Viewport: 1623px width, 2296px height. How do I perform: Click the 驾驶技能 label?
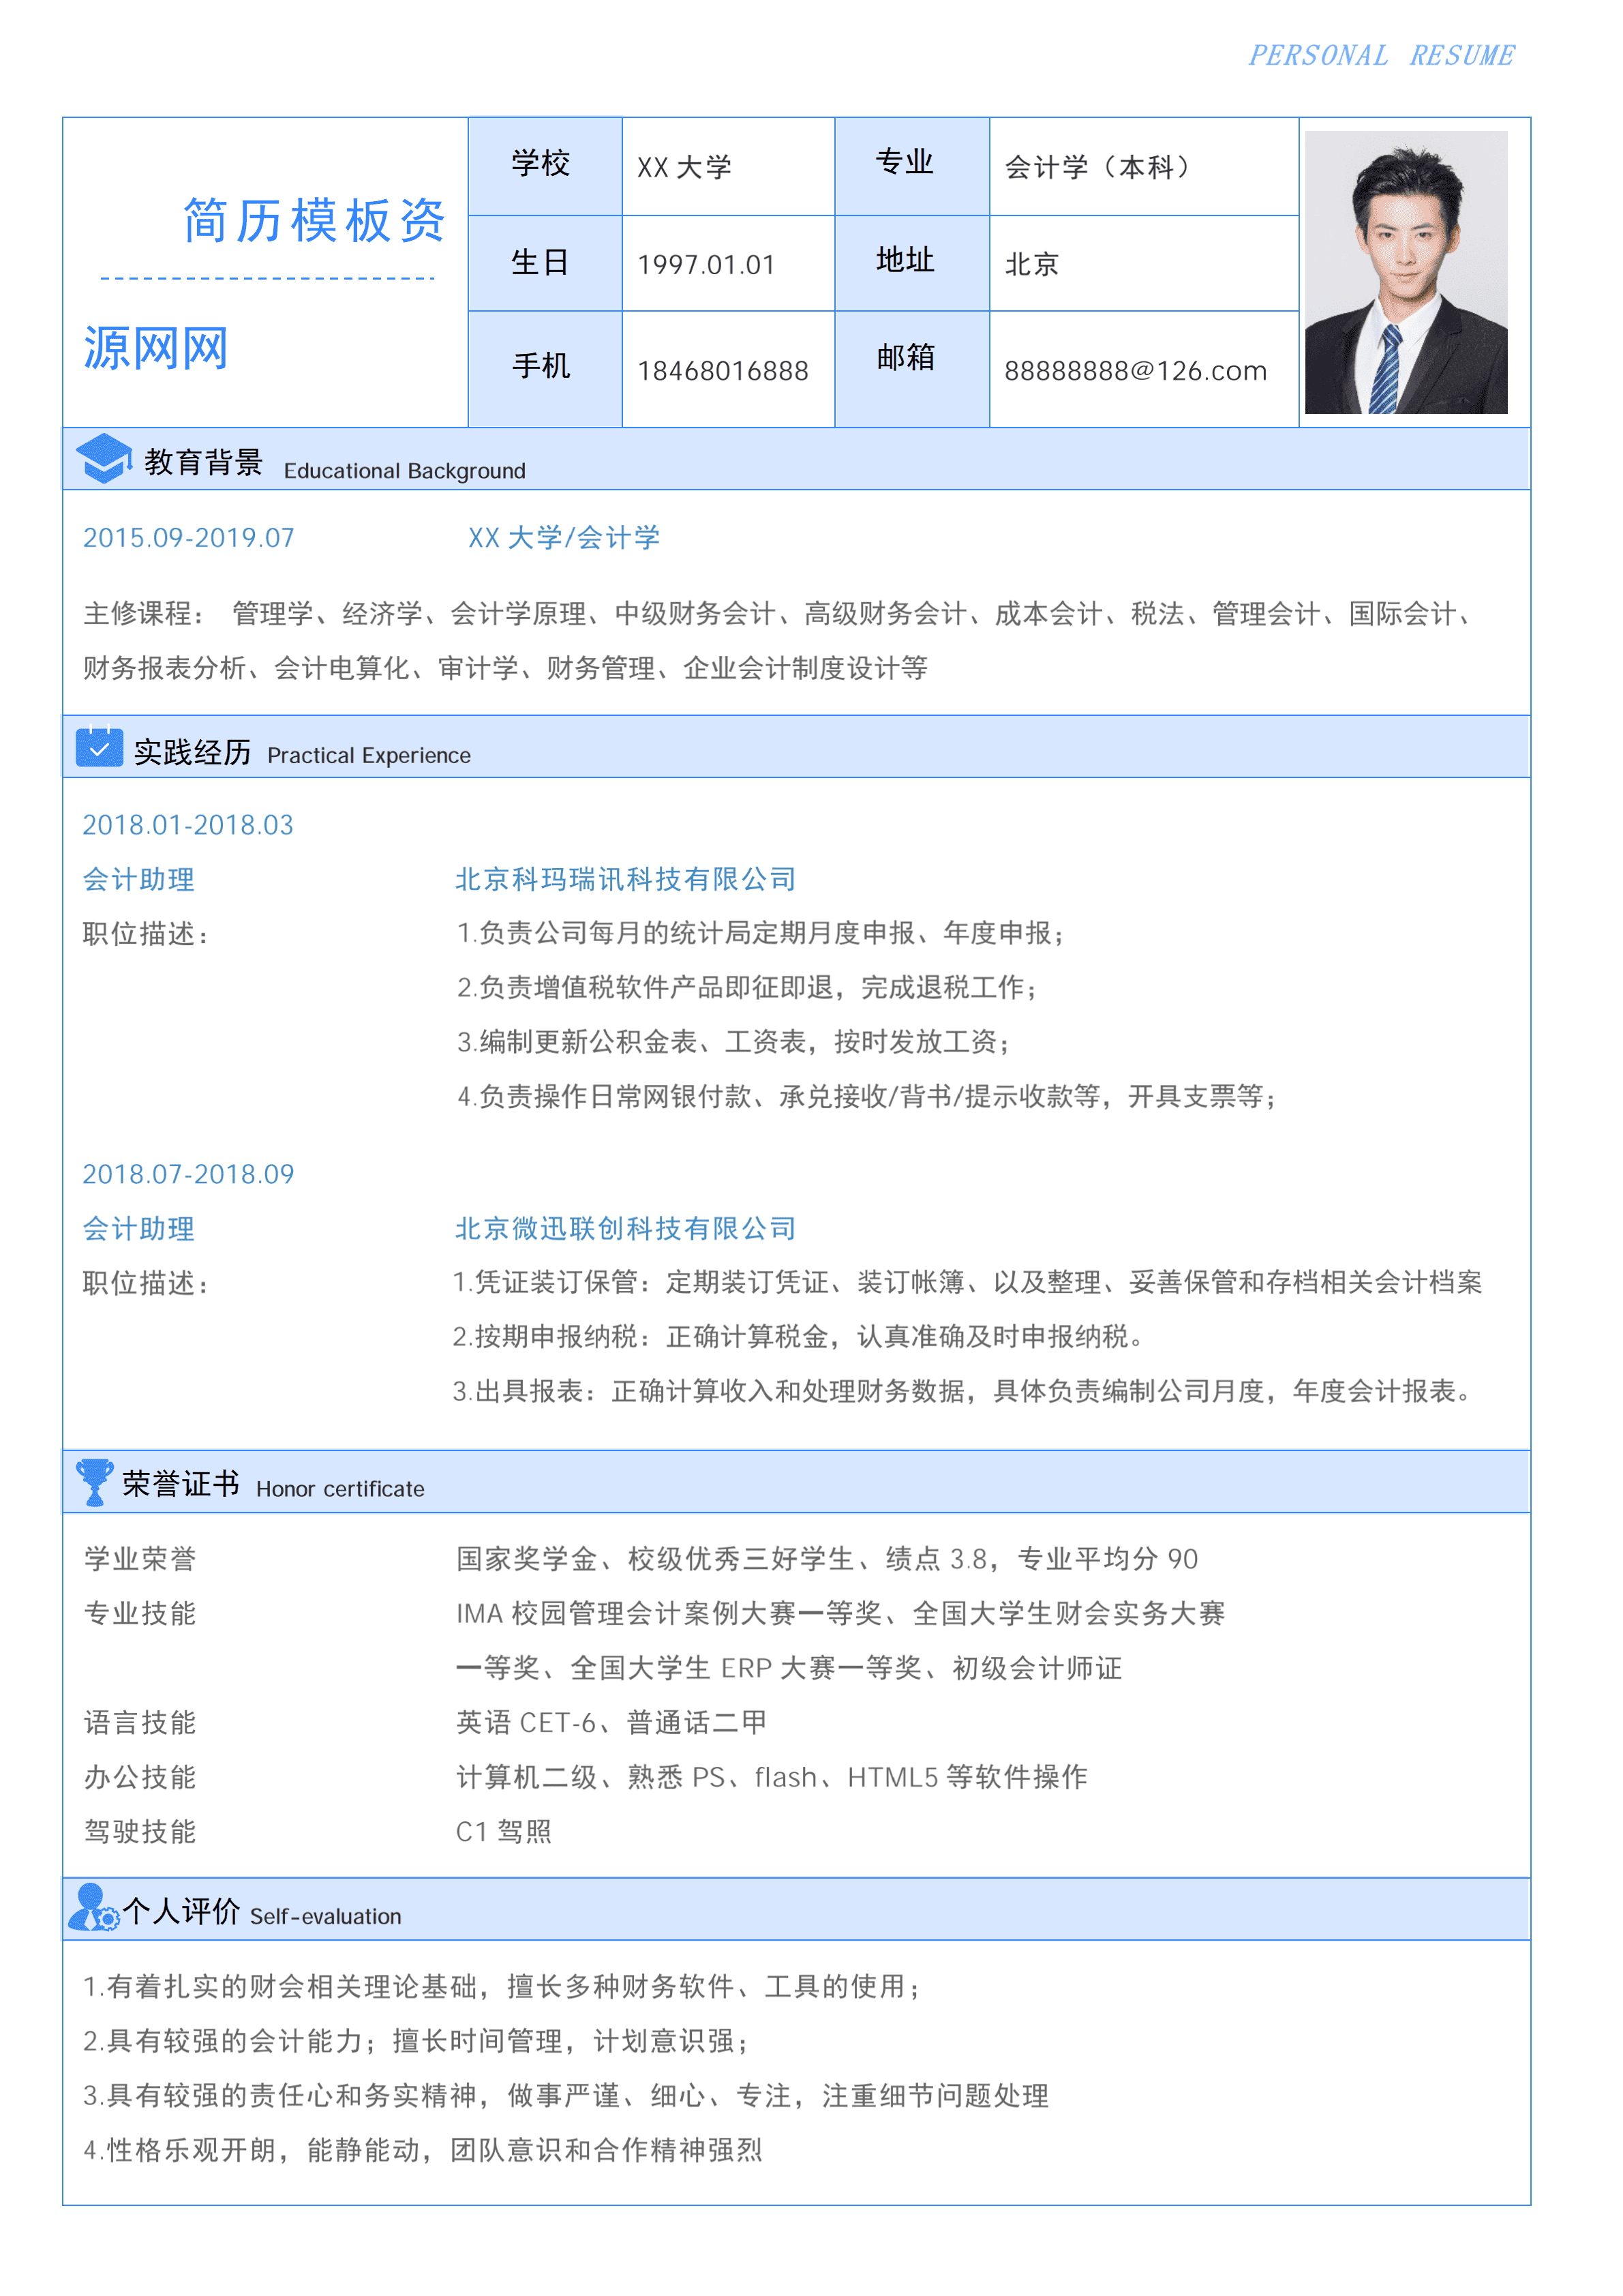[x=140, y=1832]
